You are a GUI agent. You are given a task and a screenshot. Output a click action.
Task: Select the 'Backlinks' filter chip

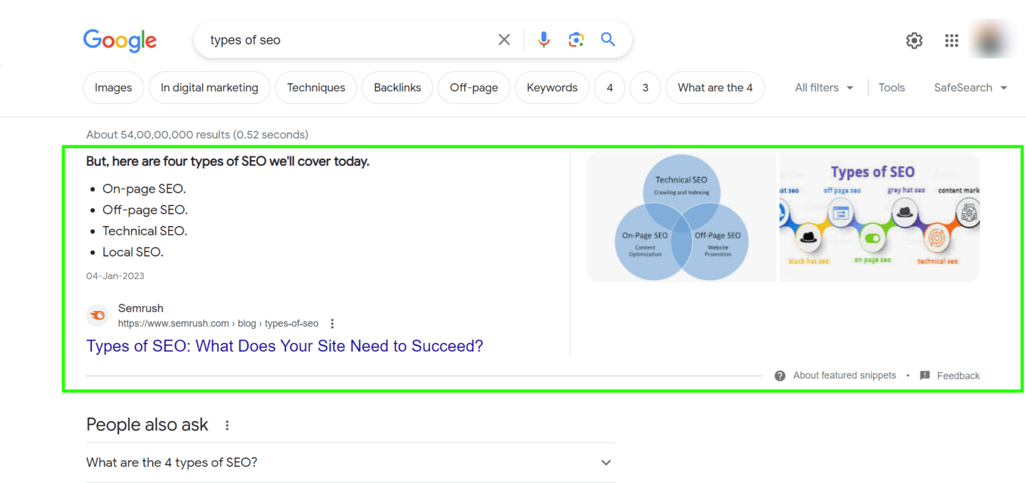point(397,87)
